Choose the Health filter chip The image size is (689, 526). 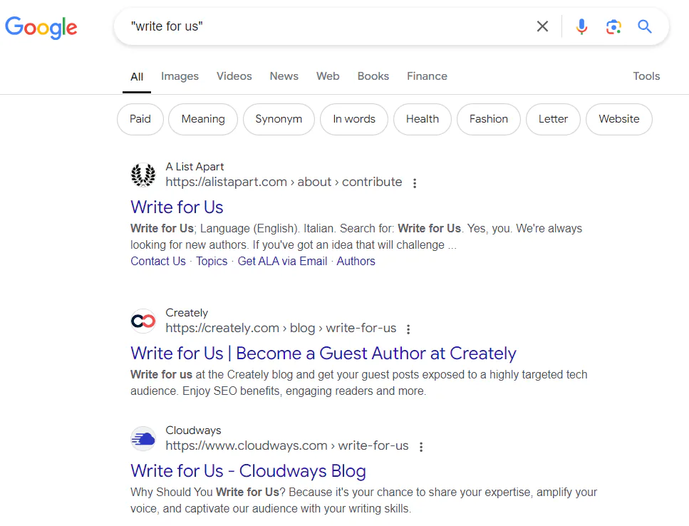click(423, 119)
